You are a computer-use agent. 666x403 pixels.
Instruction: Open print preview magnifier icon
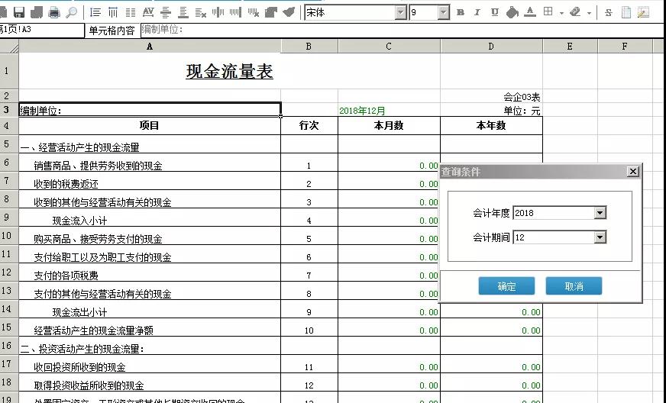point(72,12)
